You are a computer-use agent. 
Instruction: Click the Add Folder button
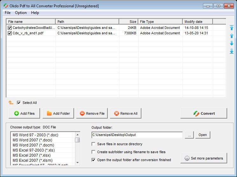point(58,113)
